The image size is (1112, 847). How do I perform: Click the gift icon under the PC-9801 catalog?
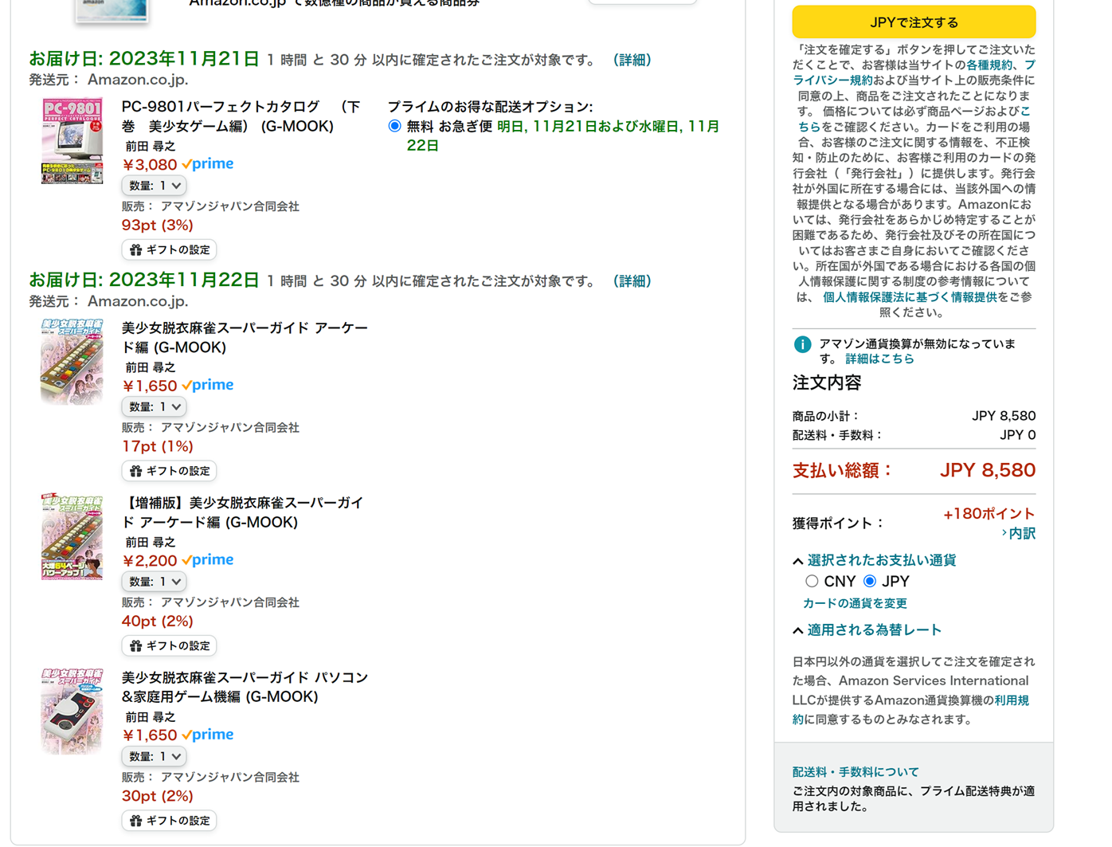tap(136, 250)
